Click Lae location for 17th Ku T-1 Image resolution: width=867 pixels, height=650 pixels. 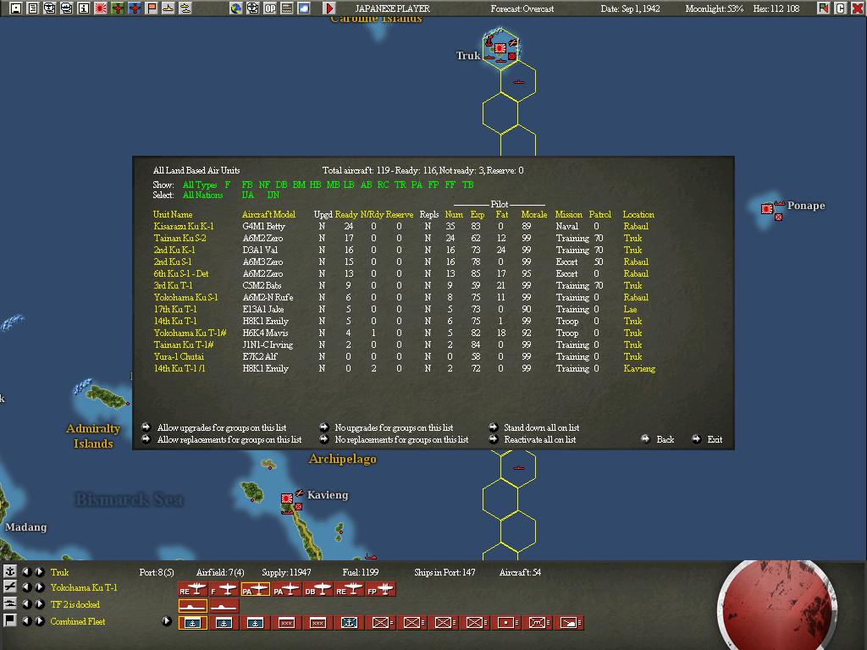click(630, 309)
